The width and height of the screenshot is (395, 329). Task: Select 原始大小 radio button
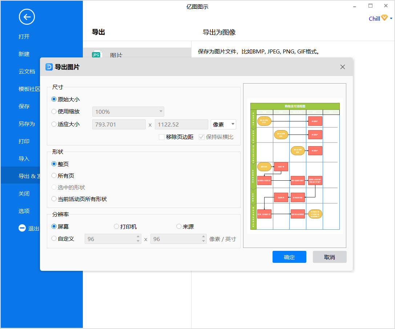[x=54, y=99]
